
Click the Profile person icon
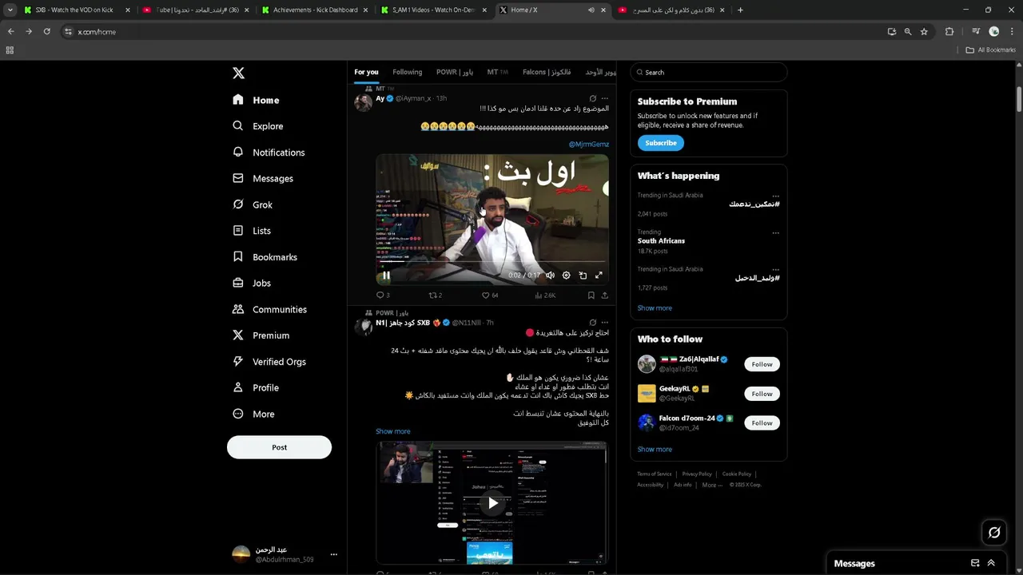(238, 387)
